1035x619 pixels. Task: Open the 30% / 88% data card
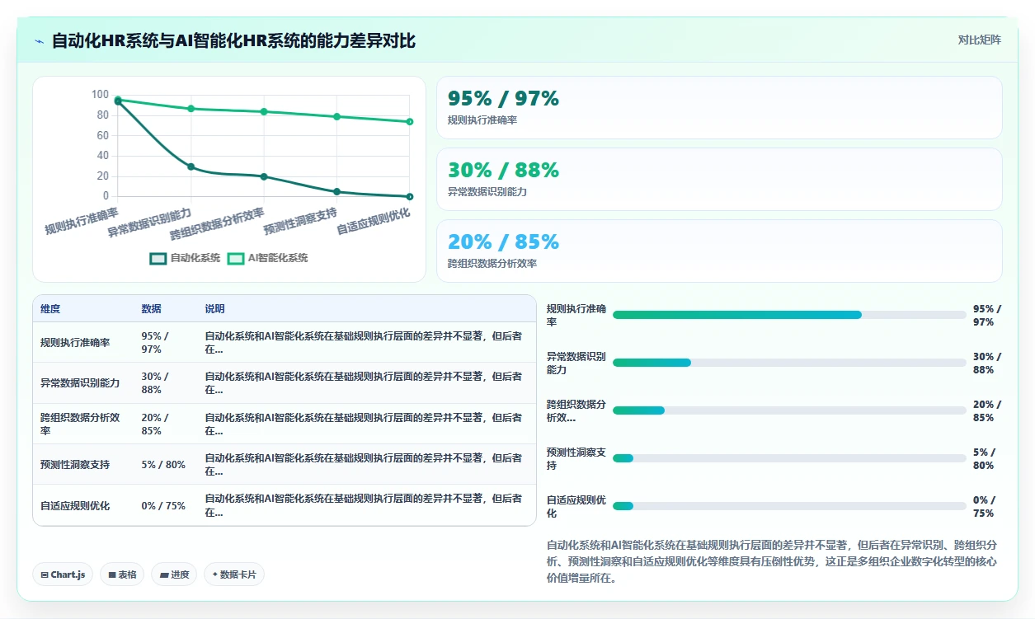tap(719, 179)
